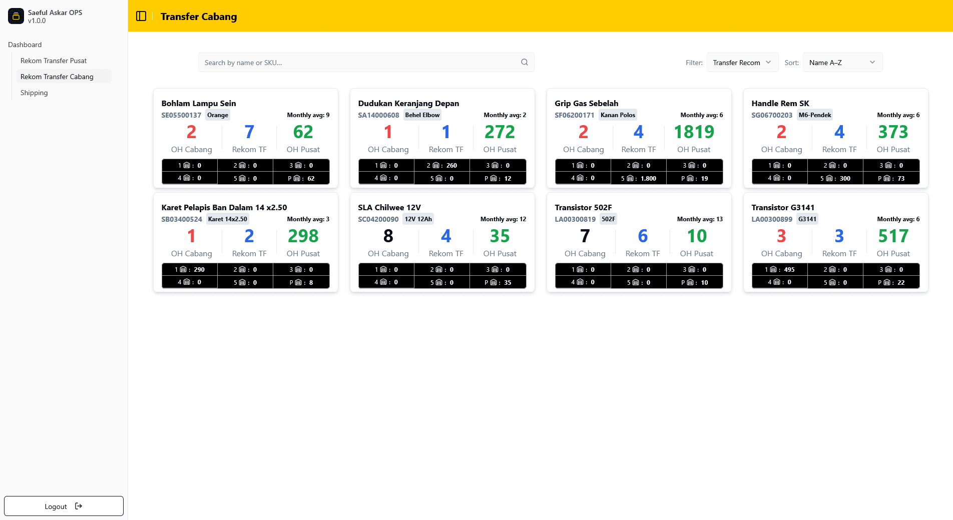953x520 pixels.
Task: Focus the search by name or SKU field
Action: [360, 63]
